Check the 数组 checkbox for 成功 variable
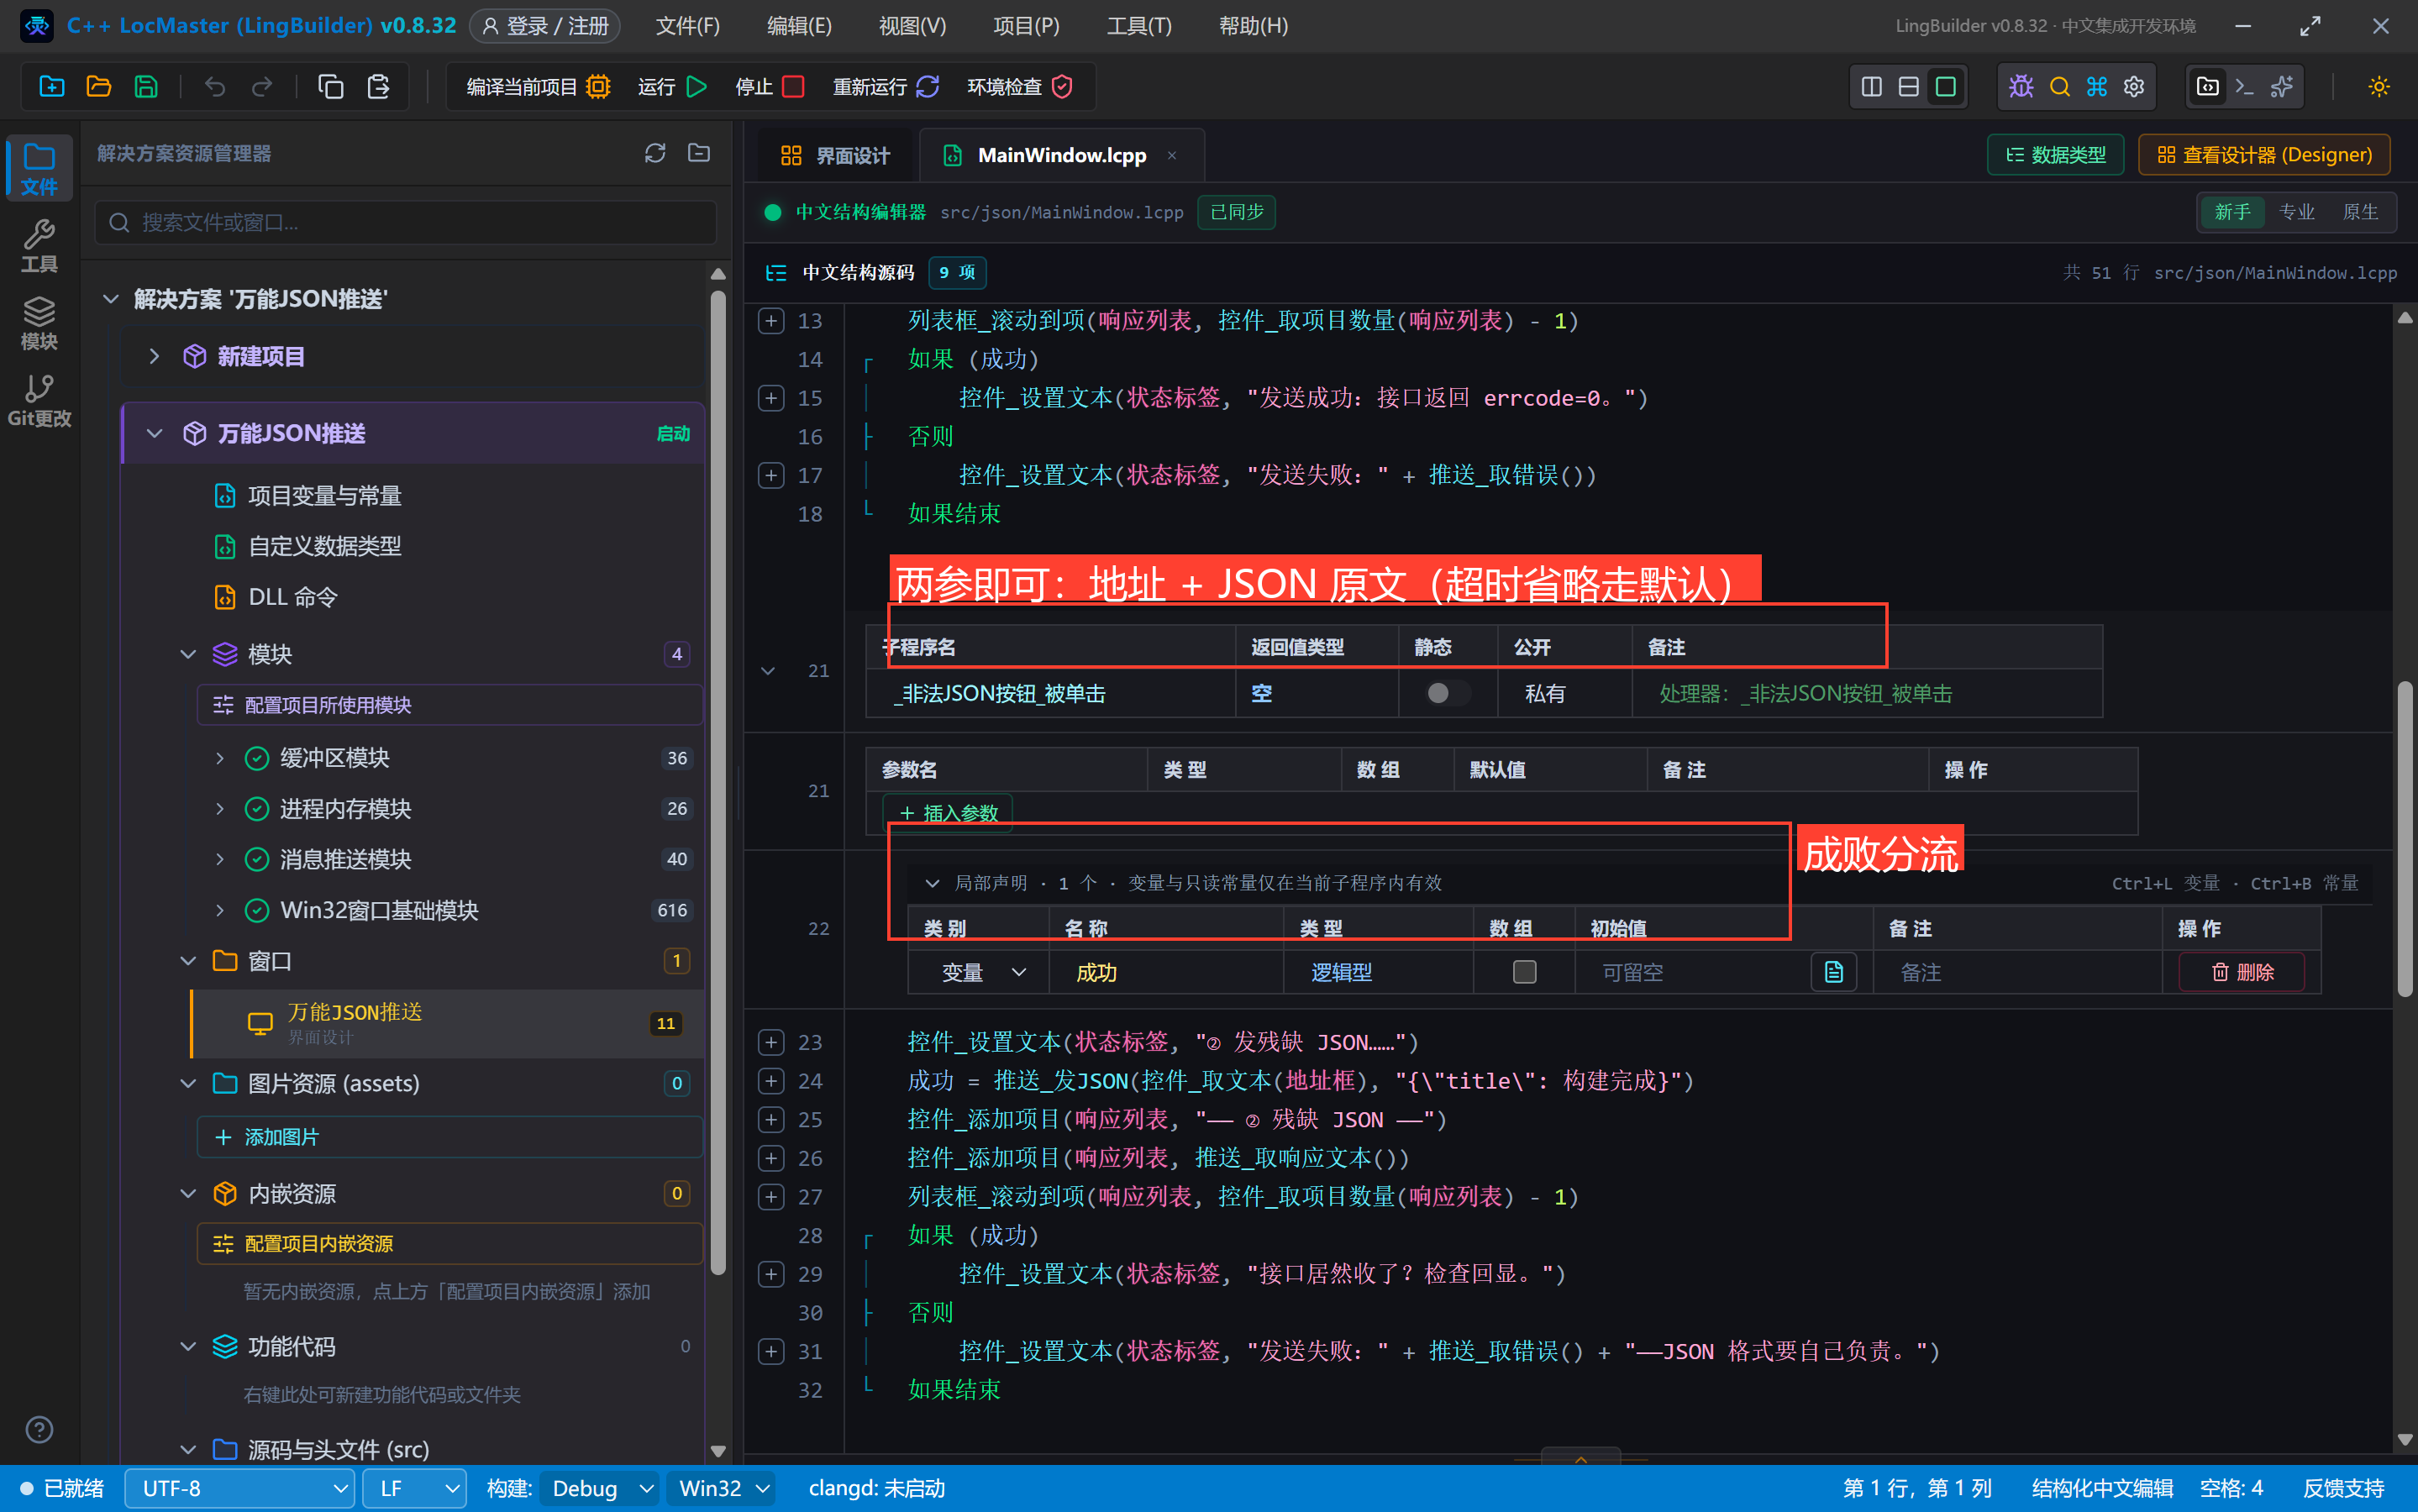This screenshot has height=1512, width=2418. tap(1524, 972)
